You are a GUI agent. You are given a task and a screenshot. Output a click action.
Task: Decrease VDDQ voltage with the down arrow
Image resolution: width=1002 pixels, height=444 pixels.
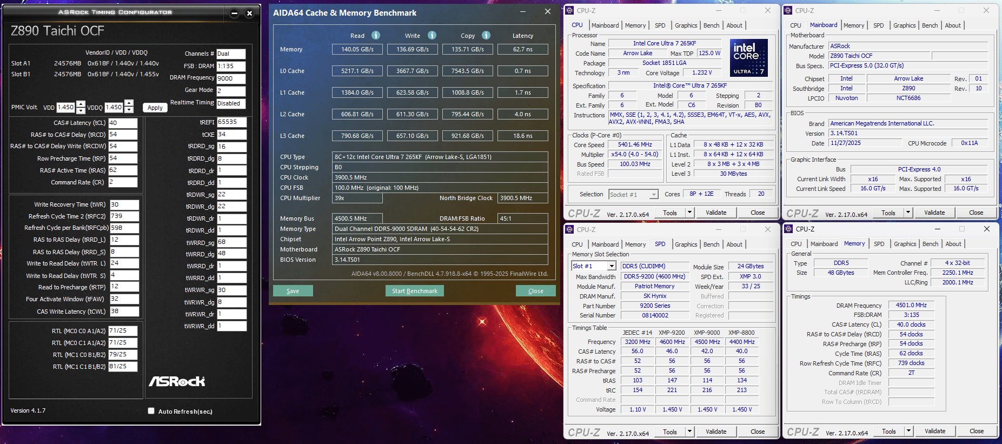(129, 110)
